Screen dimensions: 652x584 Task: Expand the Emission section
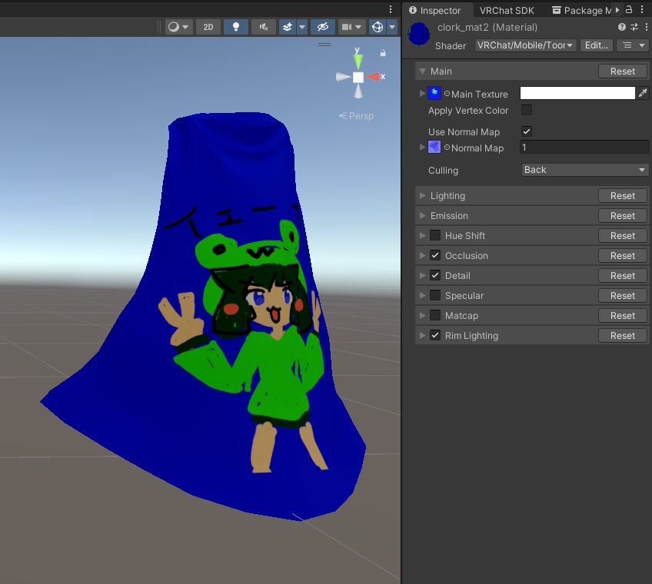point(422,215)
